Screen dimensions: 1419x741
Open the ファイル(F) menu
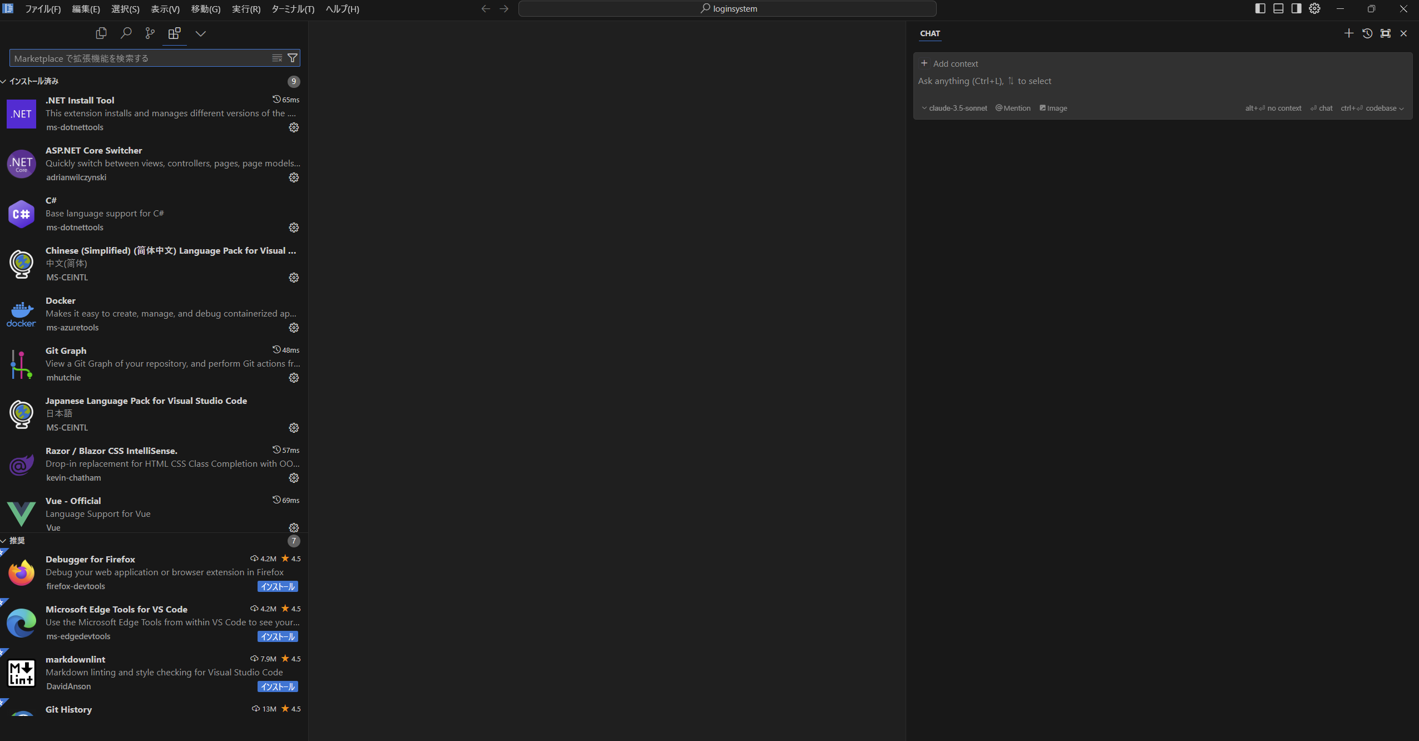(x=43, y=9)
